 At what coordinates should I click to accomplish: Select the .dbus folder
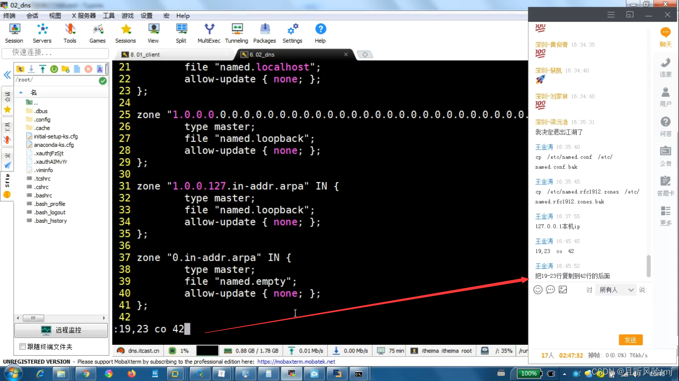pyautogui.click(x=41, y=111)
